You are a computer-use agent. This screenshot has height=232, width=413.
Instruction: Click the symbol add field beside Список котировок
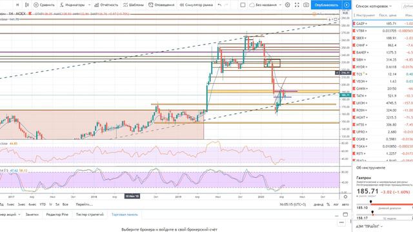pyautogui.click(x=407, y=6)
